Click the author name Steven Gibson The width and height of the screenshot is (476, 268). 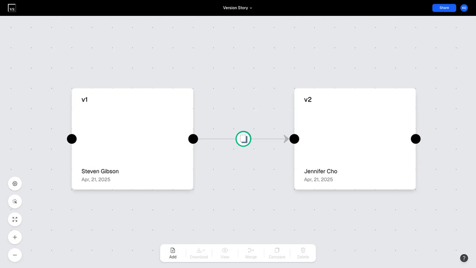tap(100, 171)
